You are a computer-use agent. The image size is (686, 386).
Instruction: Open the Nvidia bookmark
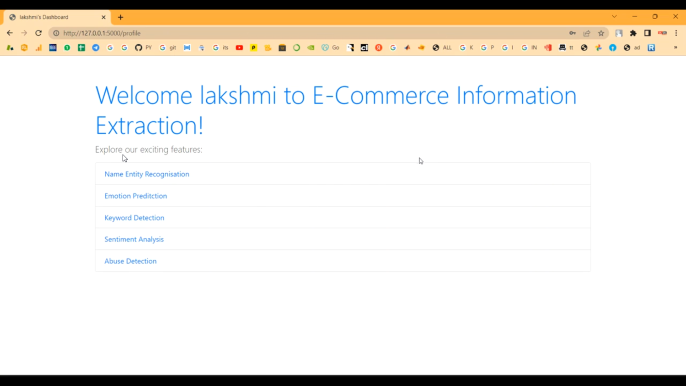tap(311, 48)
